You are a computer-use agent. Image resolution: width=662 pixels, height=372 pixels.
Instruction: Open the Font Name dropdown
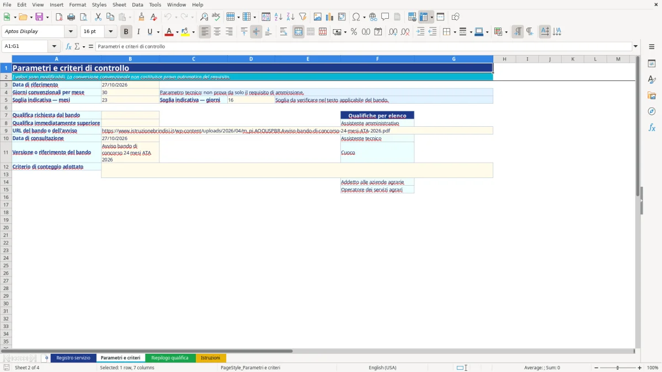71,31
